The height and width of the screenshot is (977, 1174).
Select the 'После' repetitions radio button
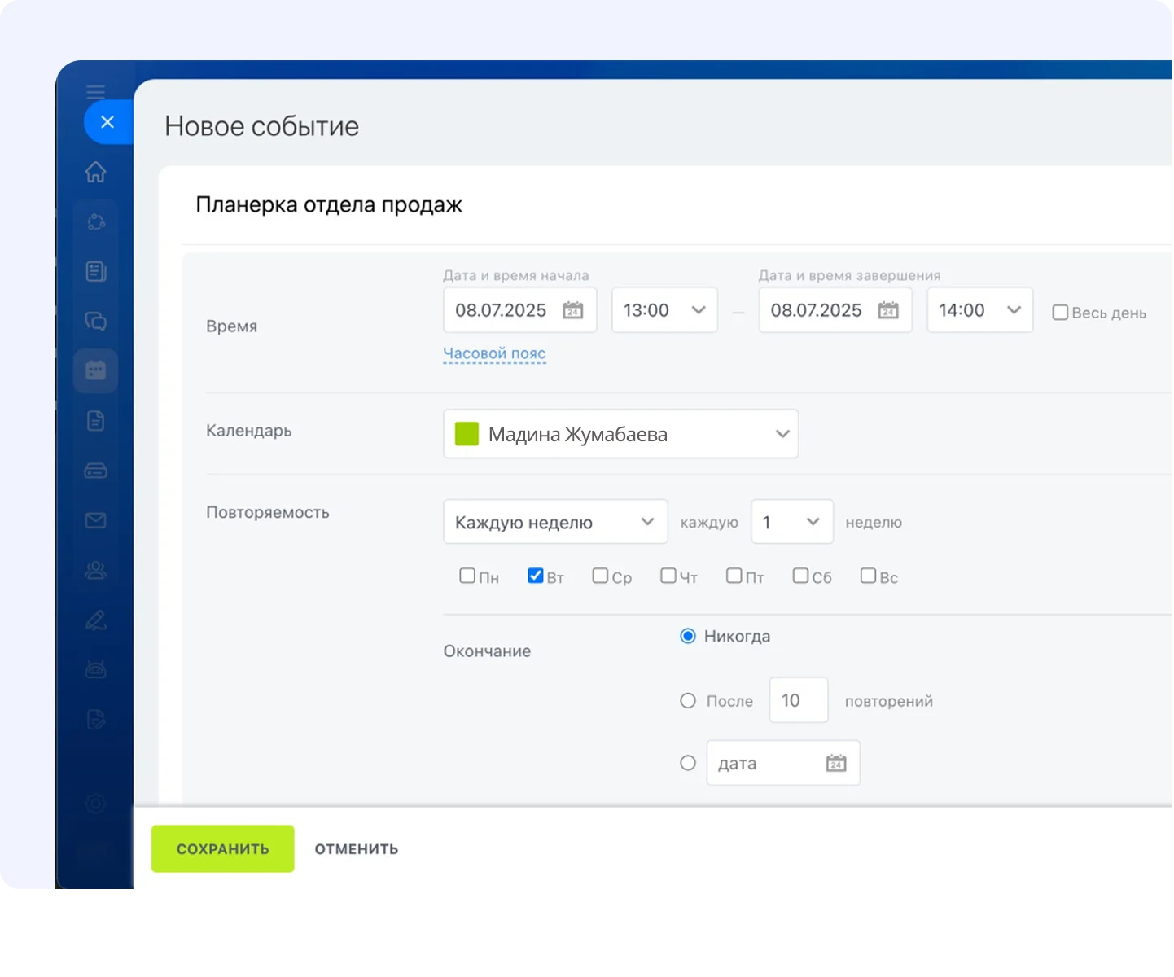coord(688,700)
